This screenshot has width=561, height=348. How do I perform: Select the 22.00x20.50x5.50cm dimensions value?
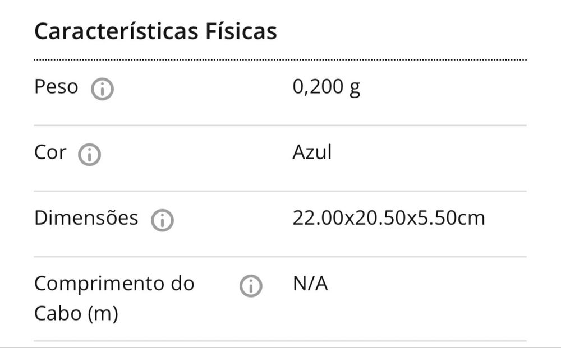click(388, 218)
